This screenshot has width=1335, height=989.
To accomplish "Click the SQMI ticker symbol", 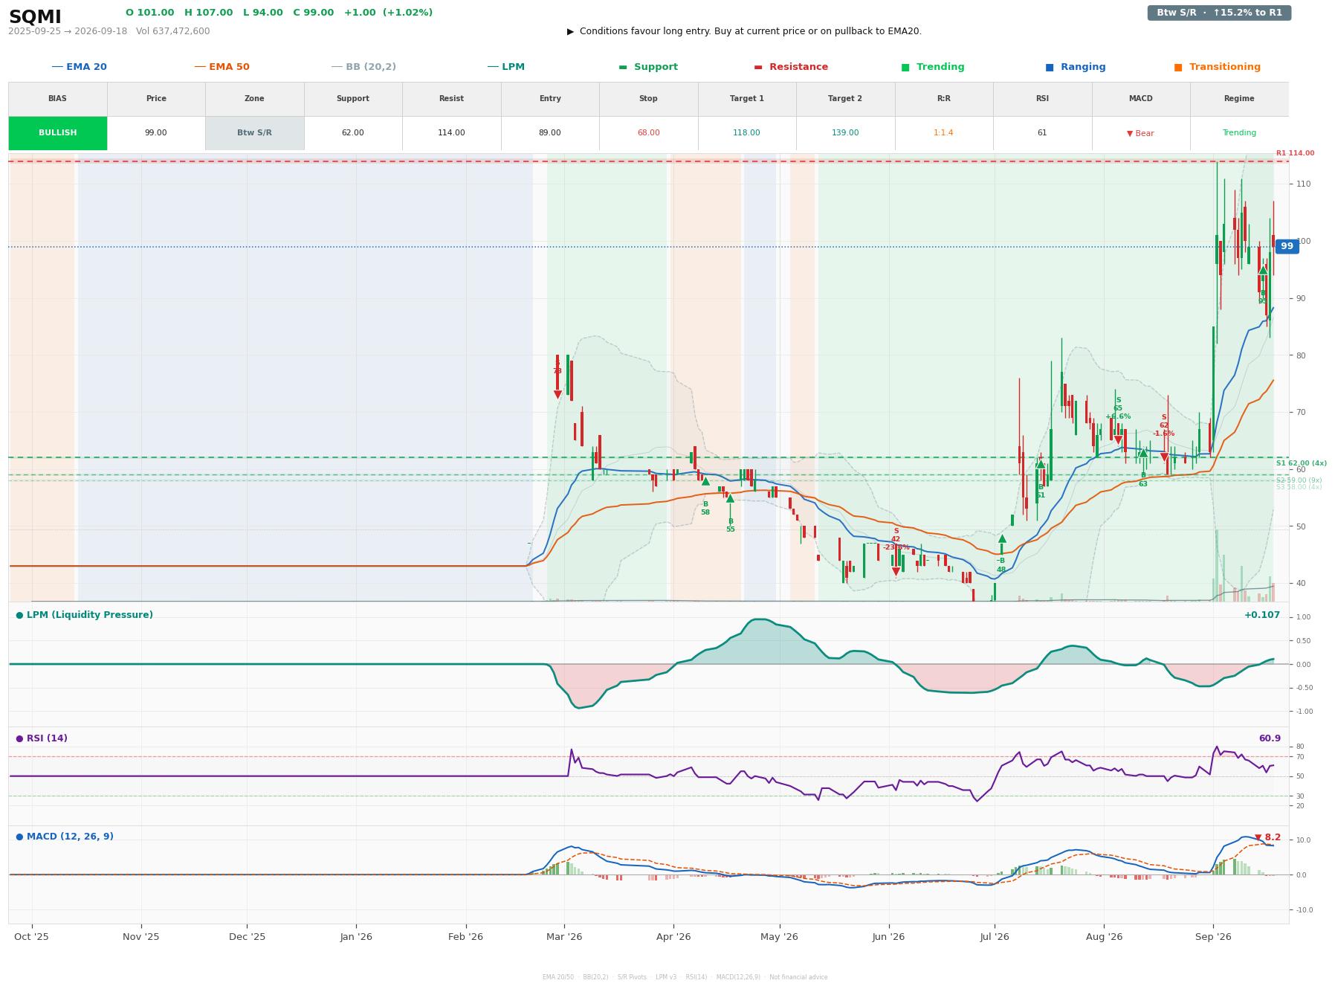I will (x=35, y=16).
